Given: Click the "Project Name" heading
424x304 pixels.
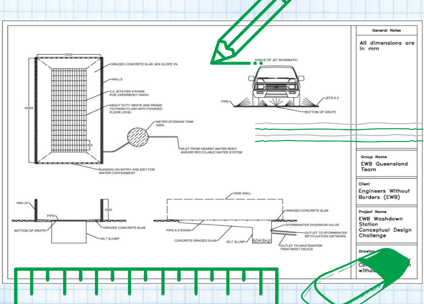Looking at the screenshot, I should pos(373,212).
